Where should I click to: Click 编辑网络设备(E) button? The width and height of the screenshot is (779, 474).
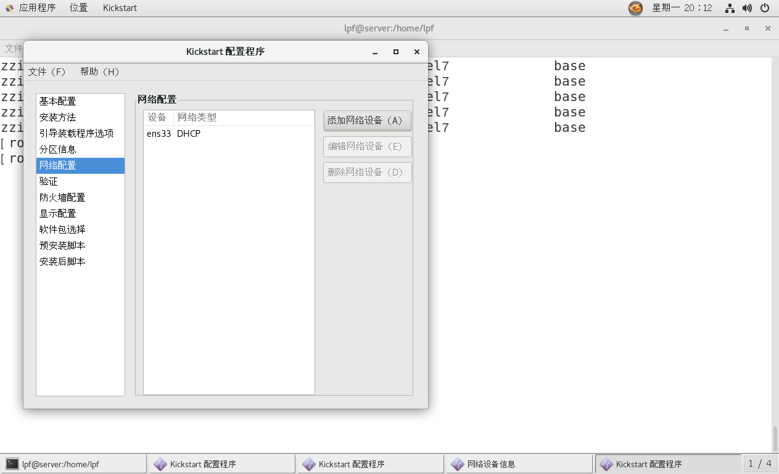[x=368, y=147]
